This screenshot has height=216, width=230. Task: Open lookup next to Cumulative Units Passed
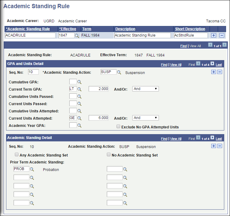[x=79, y=96]
